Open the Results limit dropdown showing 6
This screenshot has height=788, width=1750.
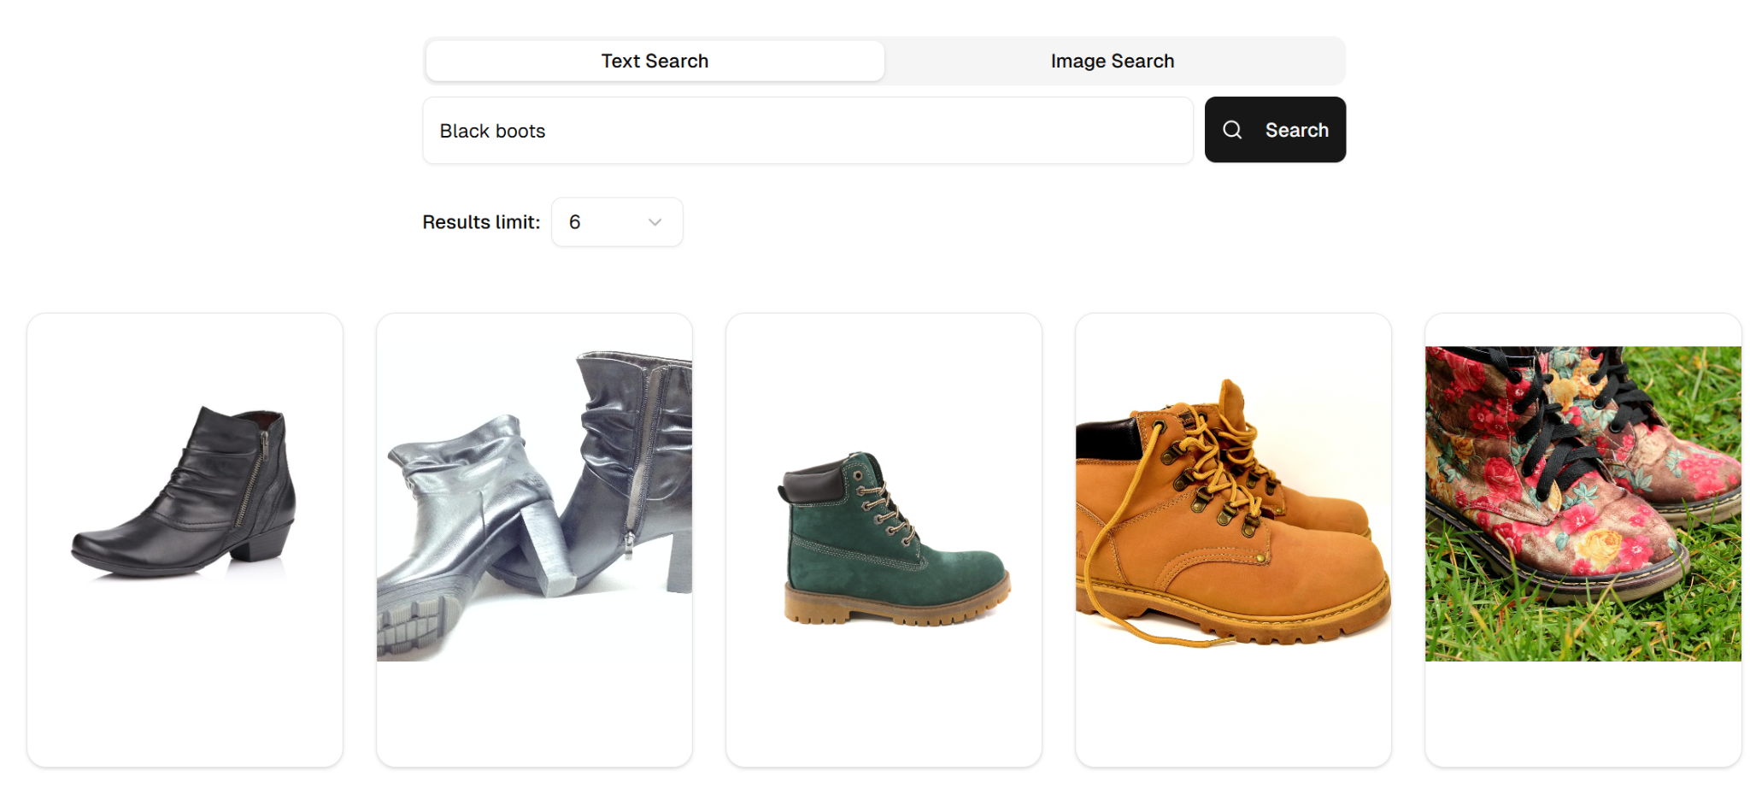[617, 222]
